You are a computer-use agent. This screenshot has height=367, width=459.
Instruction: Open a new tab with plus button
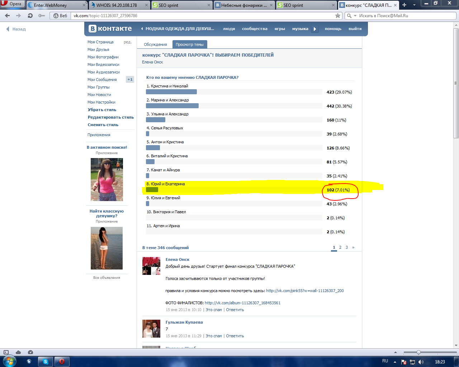[404, 5]
